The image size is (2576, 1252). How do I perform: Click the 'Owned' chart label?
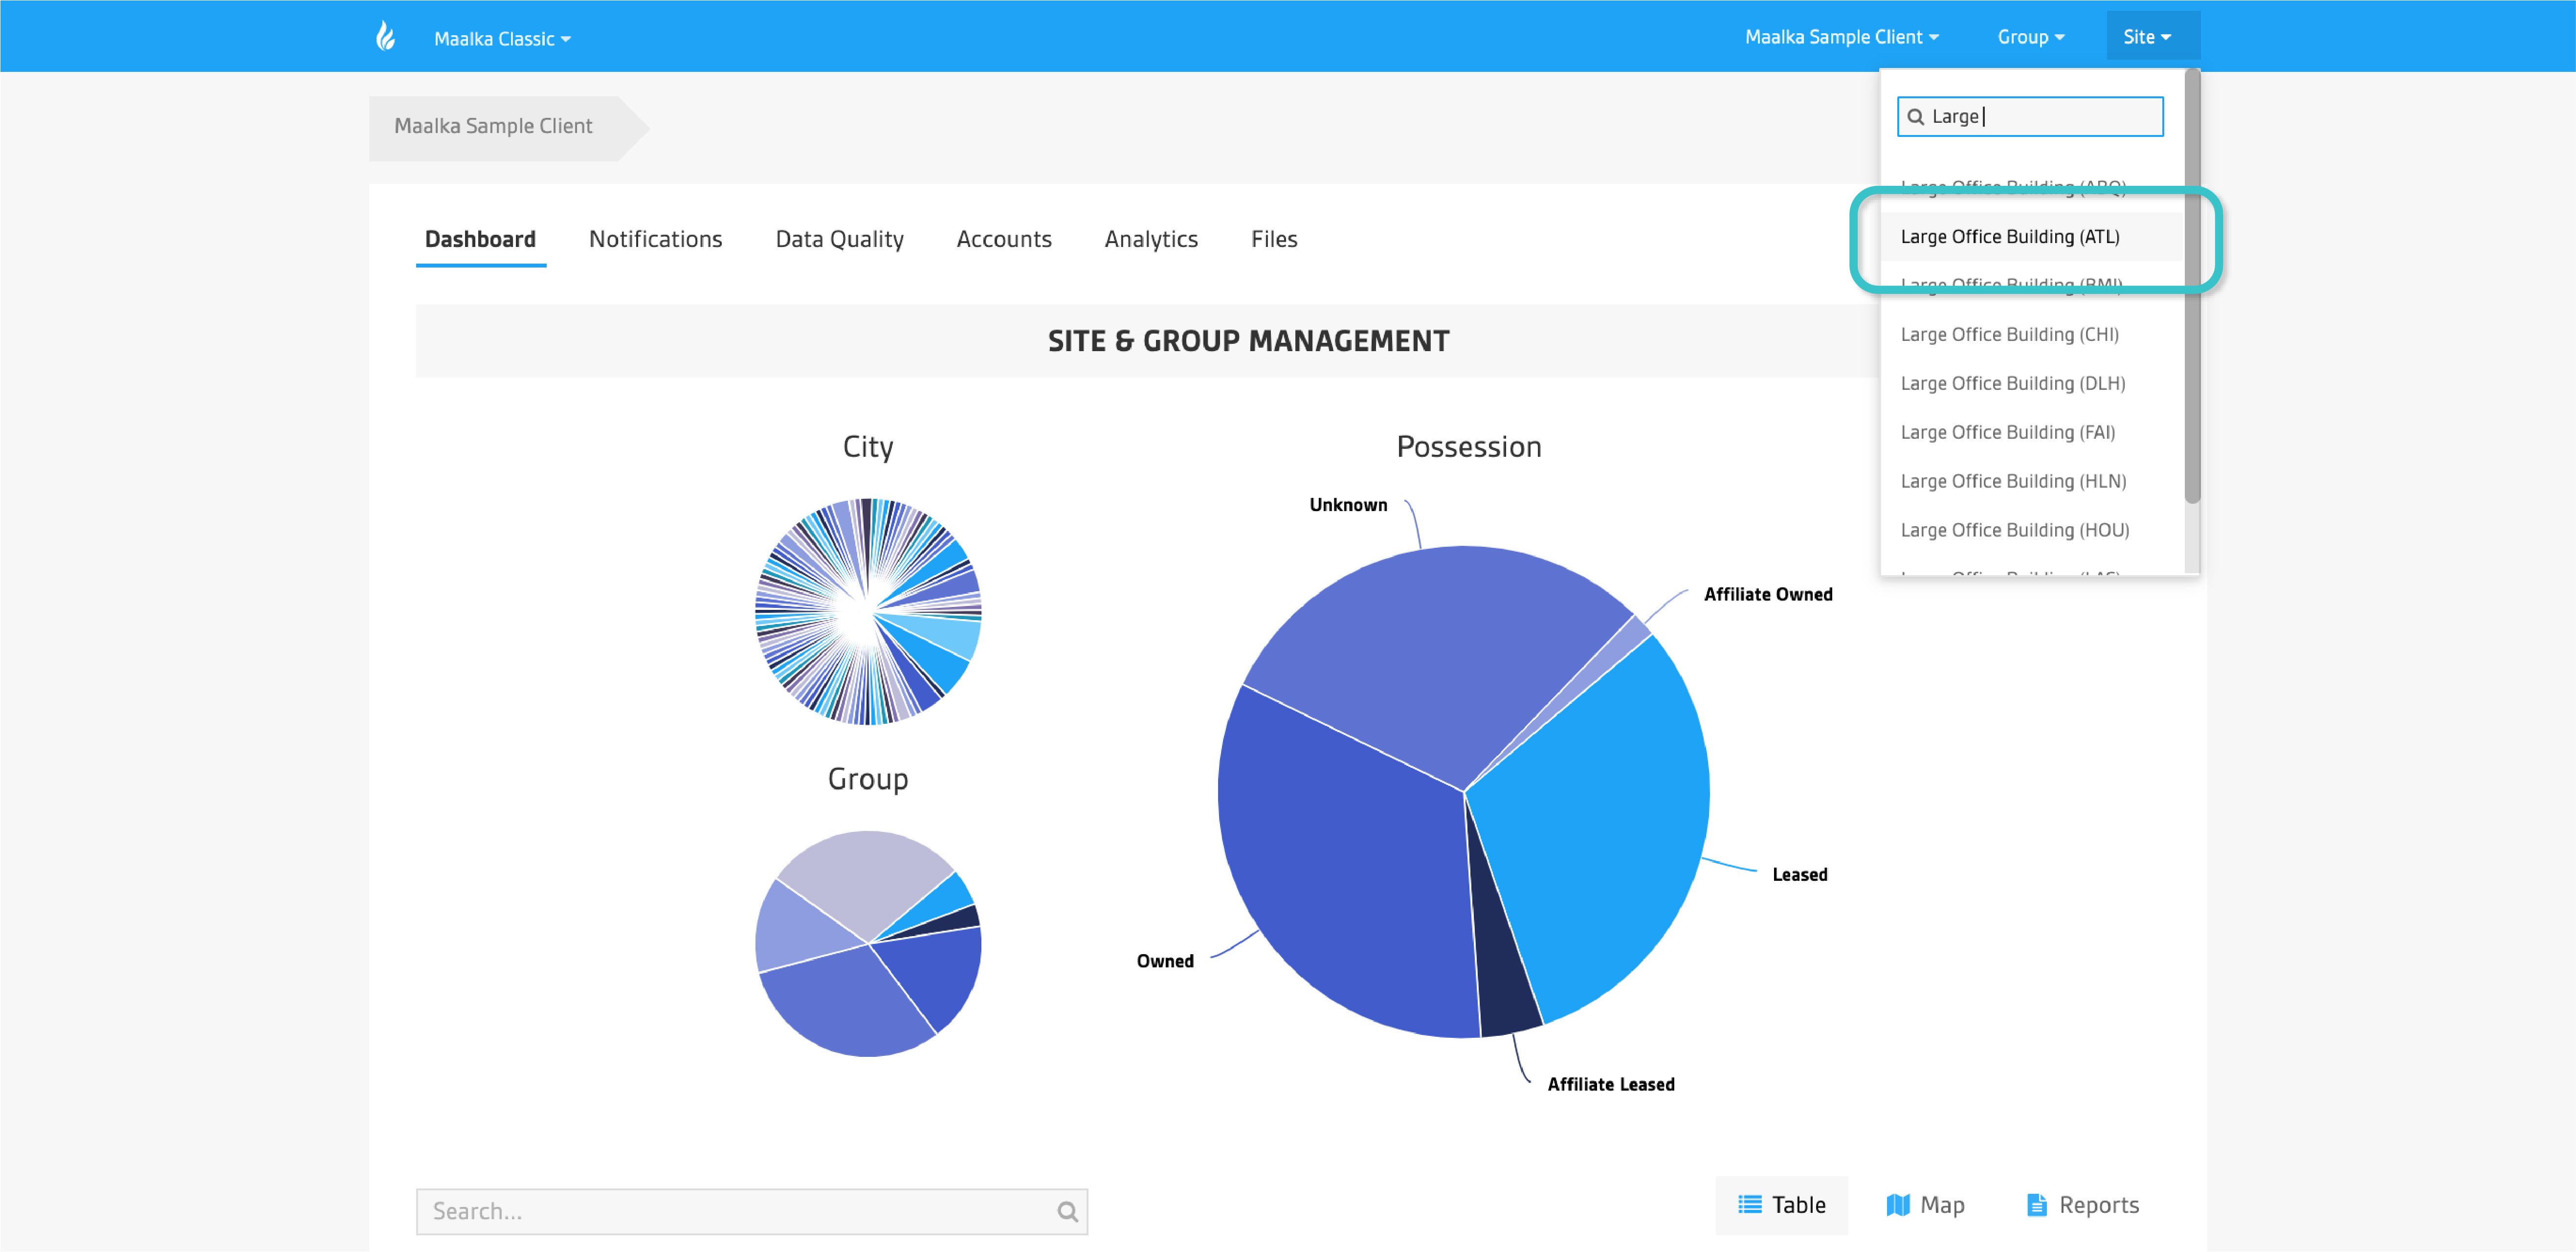[x=1165, y=961]
